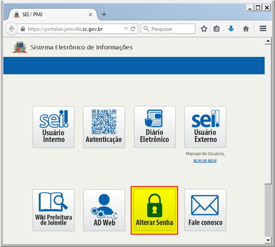
Task: Open the Fale conosco envelope tile
Action: coord(205,210)
